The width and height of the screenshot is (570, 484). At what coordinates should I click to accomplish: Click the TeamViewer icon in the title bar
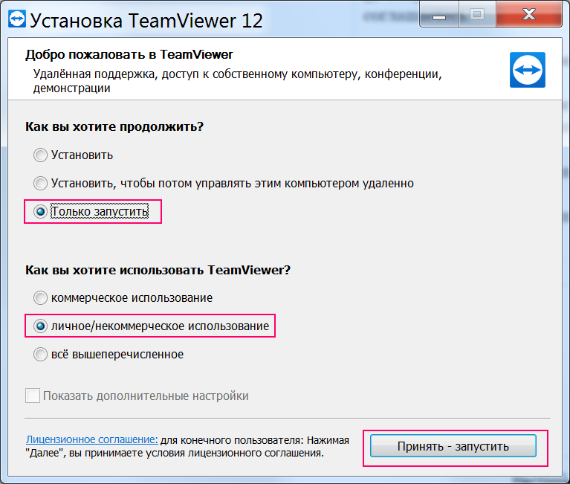tap(17, 19)
